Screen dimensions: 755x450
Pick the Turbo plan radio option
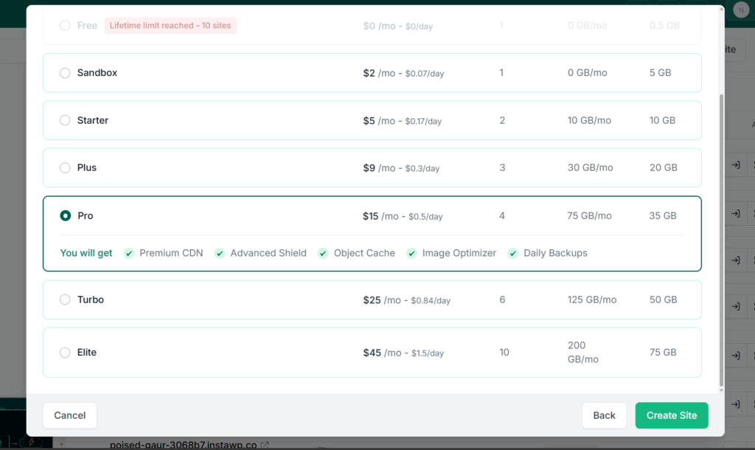pos(65,300)
